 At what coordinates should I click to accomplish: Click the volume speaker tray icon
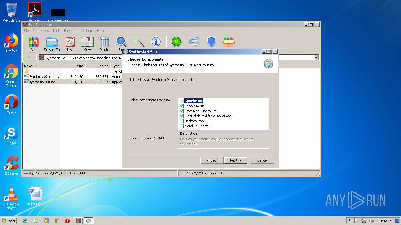[x=371, y=221]
